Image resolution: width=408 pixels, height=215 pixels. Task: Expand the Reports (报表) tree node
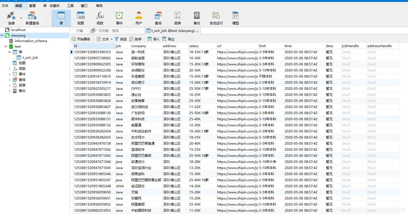(10, 85)
